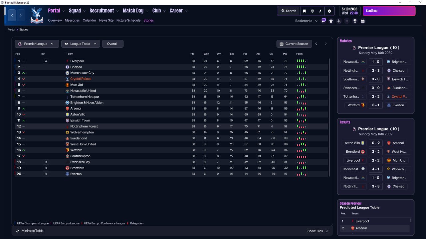Switch to the Calendar tab
The image size is (426, 239).
point(89,20)
